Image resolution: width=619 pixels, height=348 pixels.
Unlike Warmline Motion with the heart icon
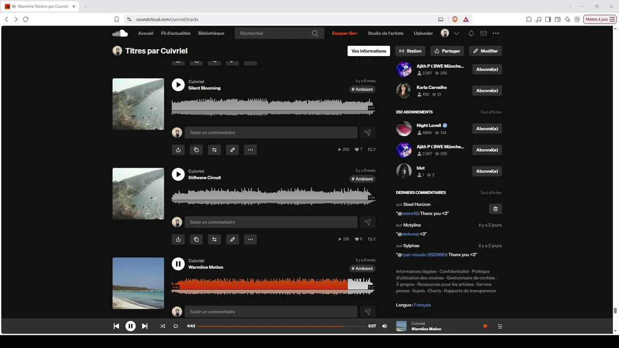tap(485, 326)
